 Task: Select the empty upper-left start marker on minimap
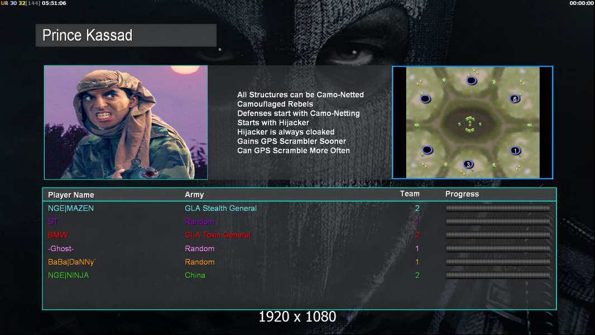point(425,99)
